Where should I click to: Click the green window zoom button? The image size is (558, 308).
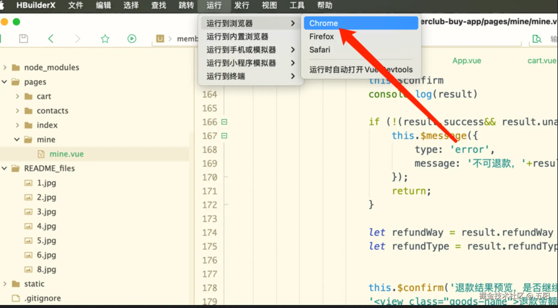(16, 22)
